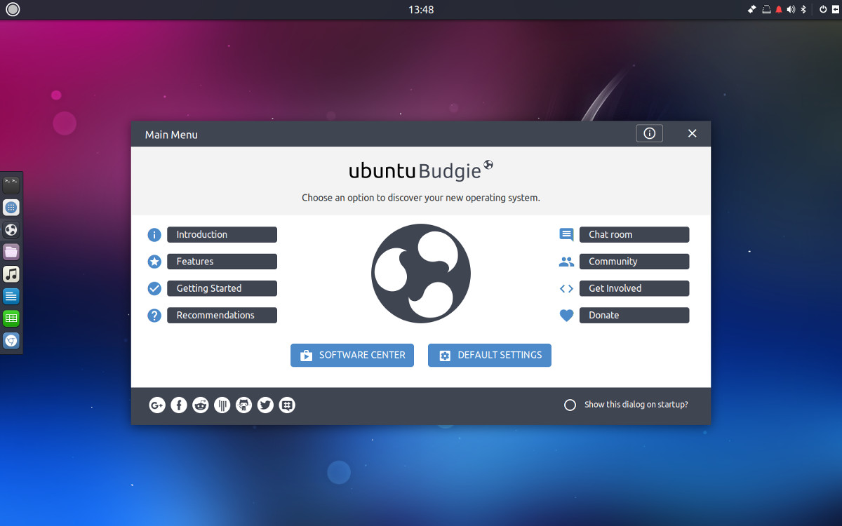842x526 pixels.
Task: Click the drive tray icon in the panel
Action: (x=766, y=9)
